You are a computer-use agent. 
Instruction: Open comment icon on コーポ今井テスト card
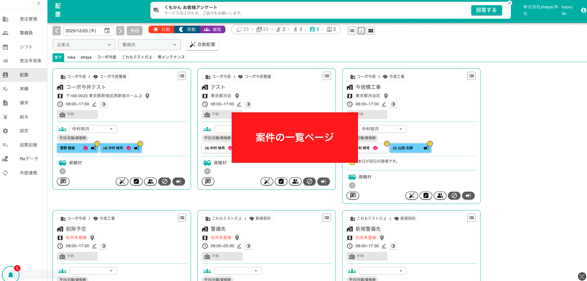click(x=63, y=181)
